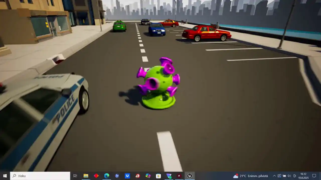This screenshot has width=321, height=180.
Task: Click the green car in the distance
Action: (119, 26)
